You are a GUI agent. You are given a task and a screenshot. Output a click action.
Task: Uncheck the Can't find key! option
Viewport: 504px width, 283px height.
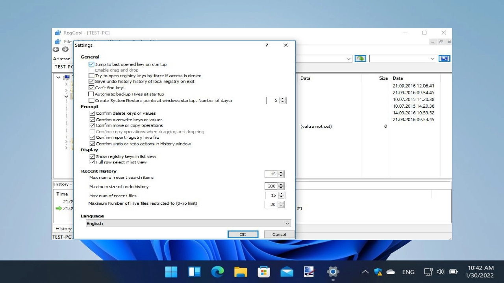(x=91, y=88)
